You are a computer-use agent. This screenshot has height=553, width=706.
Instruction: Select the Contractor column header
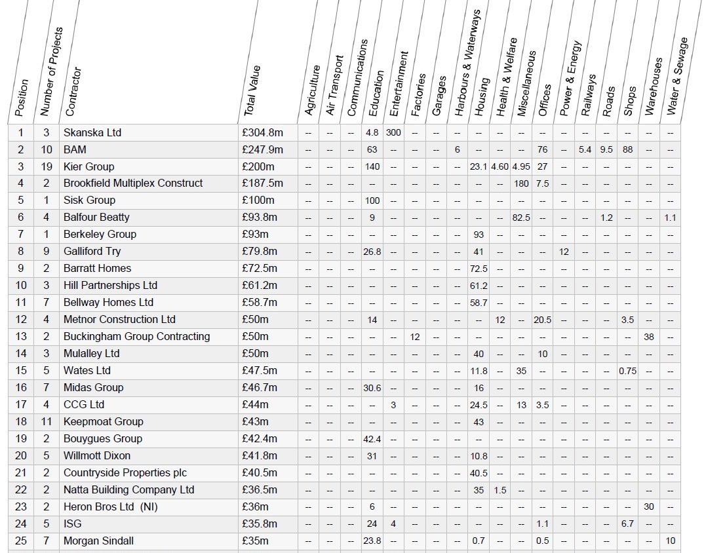(73, 92)
